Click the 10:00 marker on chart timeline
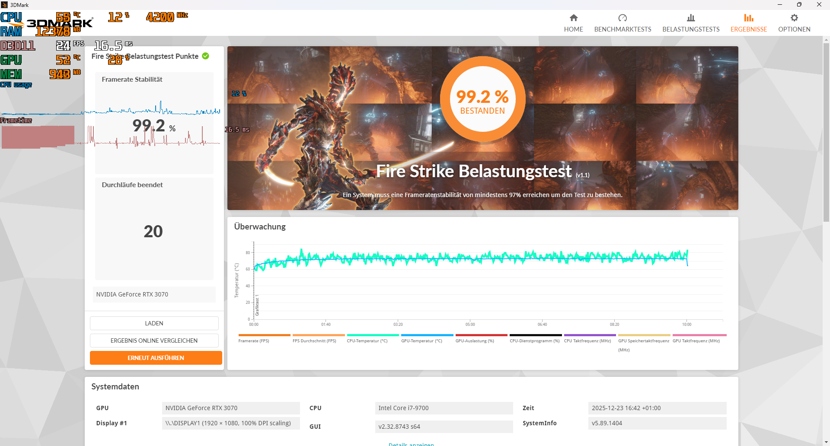830x446 pixels. [x=686, y=324]
